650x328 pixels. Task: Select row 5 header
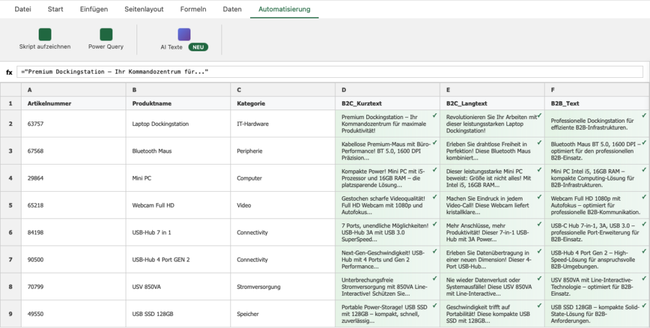[x=10, y=205]
